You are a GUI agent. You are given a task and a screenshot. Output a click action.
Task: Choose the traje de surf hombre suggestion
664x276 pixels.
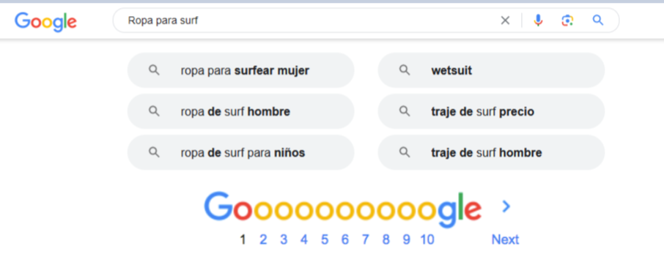point(491,152)
